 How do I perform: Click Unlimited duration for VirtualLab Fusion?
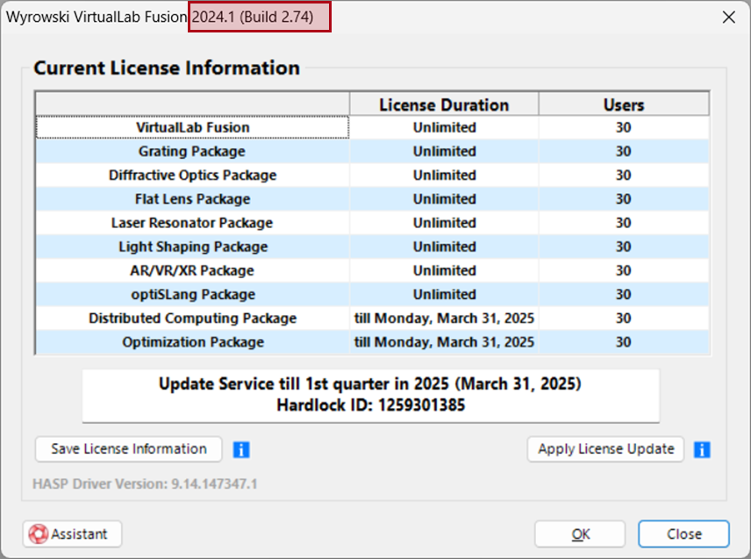[444, 127]
